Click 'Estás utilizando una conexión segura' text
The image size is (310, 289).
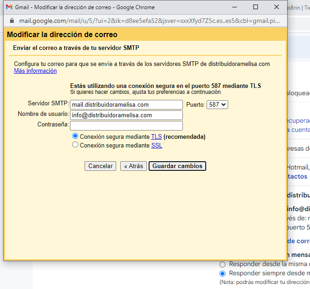coord(166,86)
